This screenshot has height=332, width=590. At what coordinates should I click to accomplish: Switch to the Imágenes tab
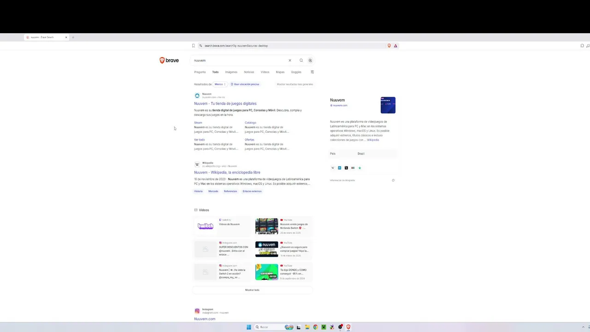231,72
